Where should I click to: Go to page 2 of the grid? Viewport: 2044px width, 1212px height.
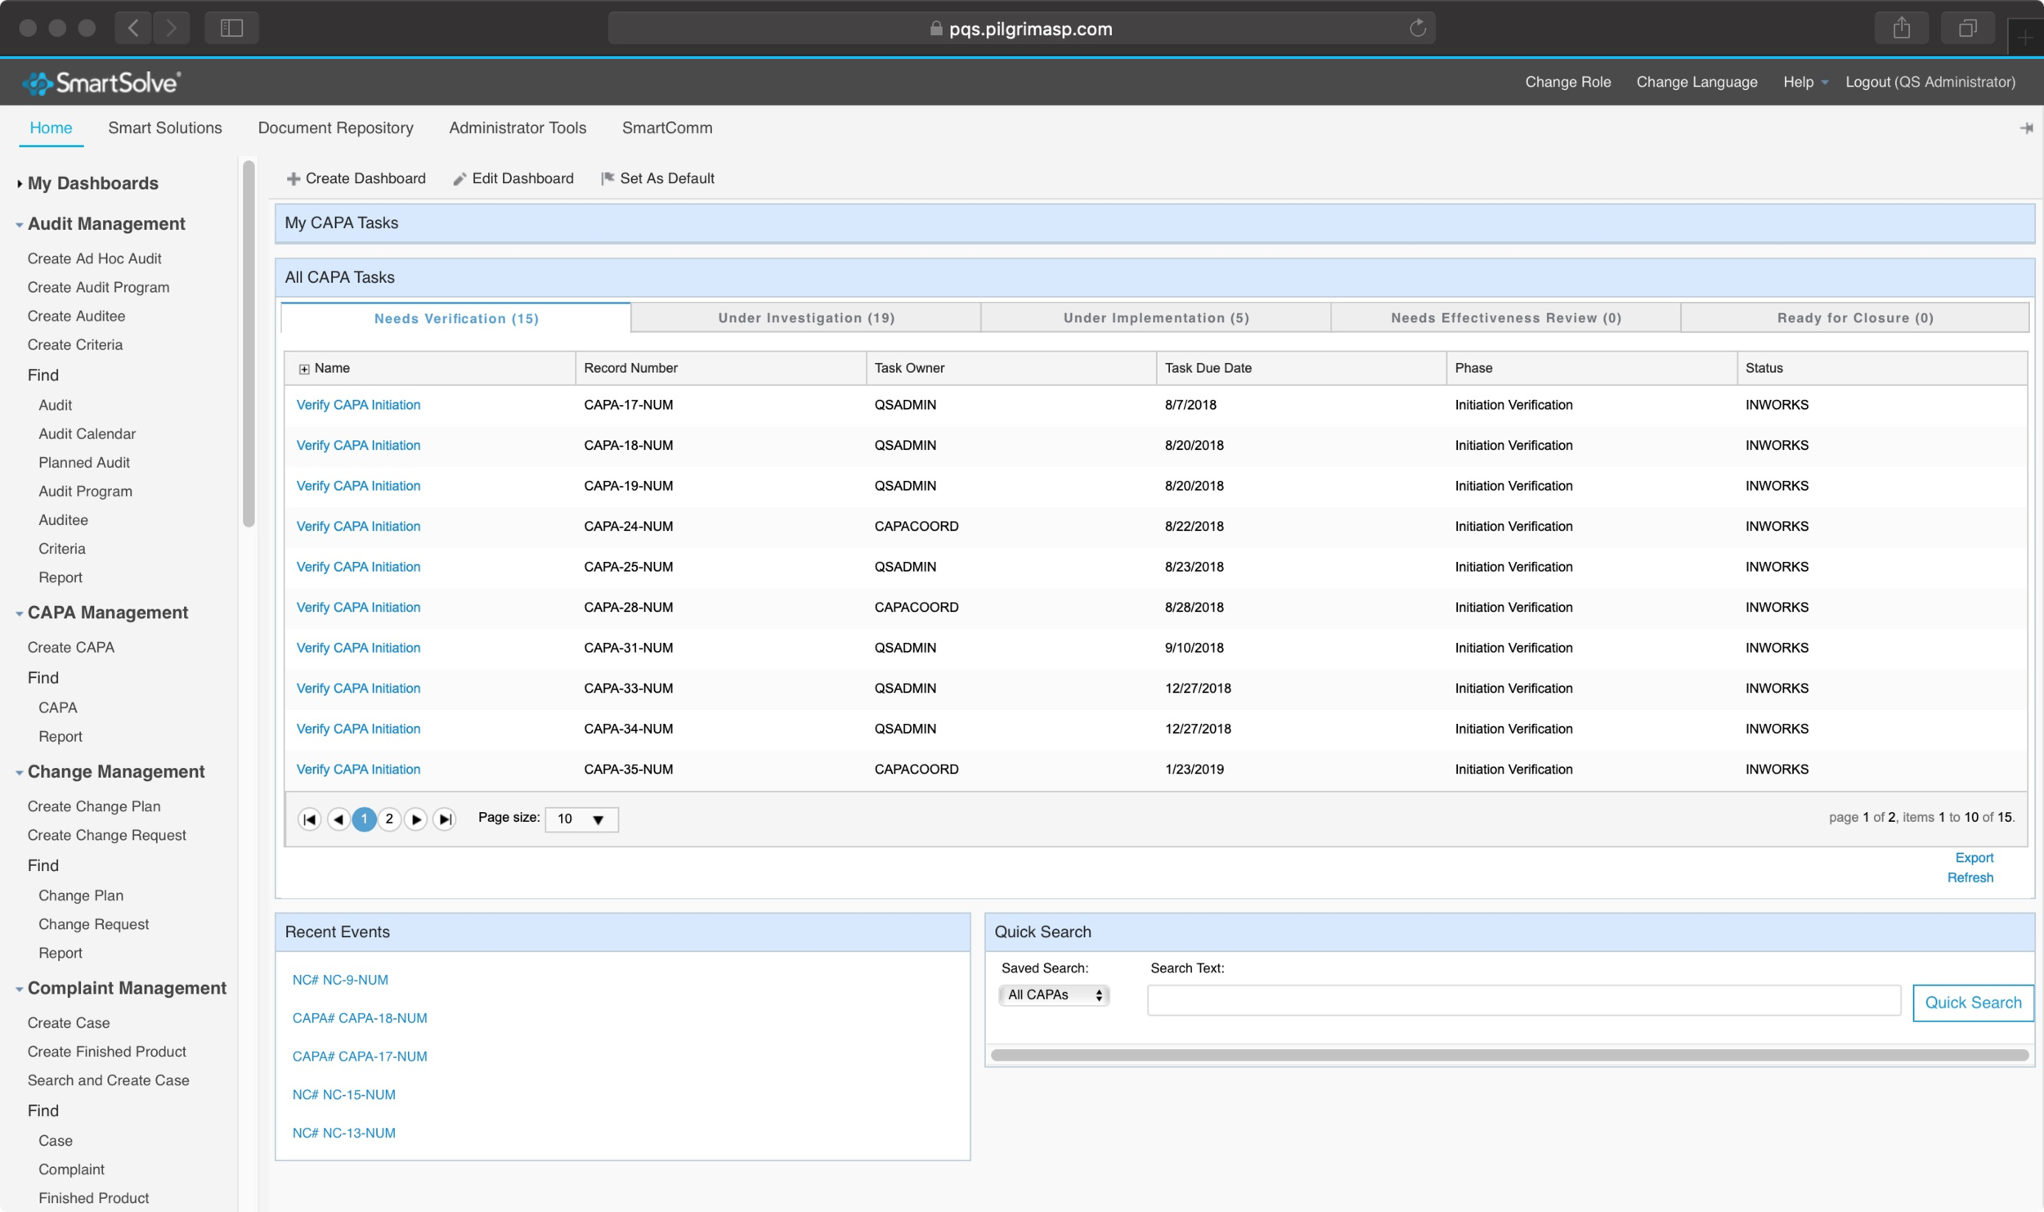pos(389,819)
